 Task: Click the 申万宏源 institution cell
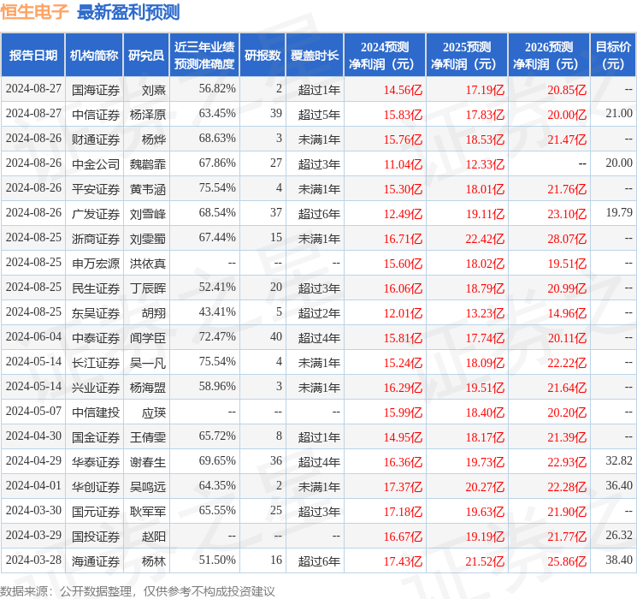(x=96, y=264)
